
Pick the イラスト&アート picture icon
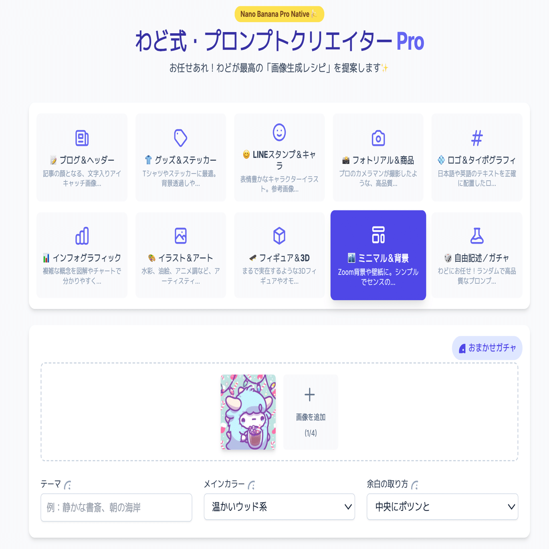pyautogui.click(x=181, y=236)
